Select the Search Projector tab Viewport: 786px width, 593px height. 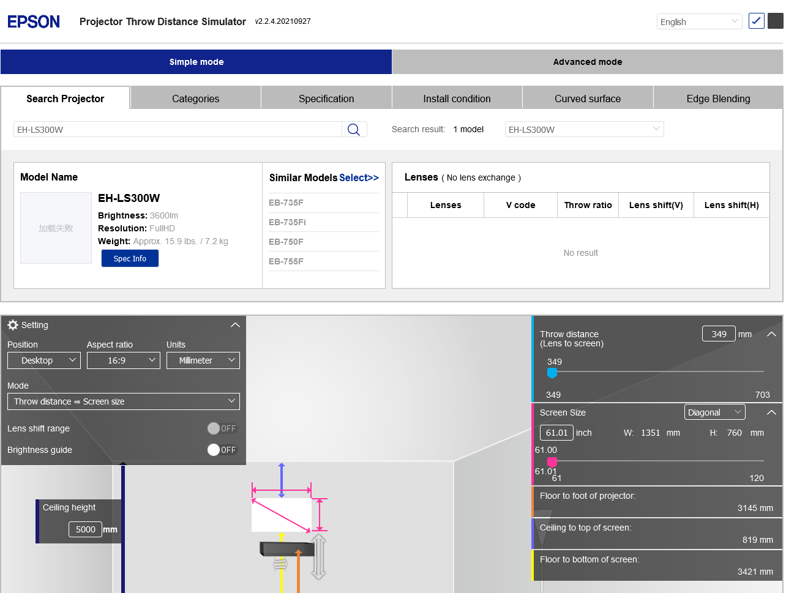point(65,99)
